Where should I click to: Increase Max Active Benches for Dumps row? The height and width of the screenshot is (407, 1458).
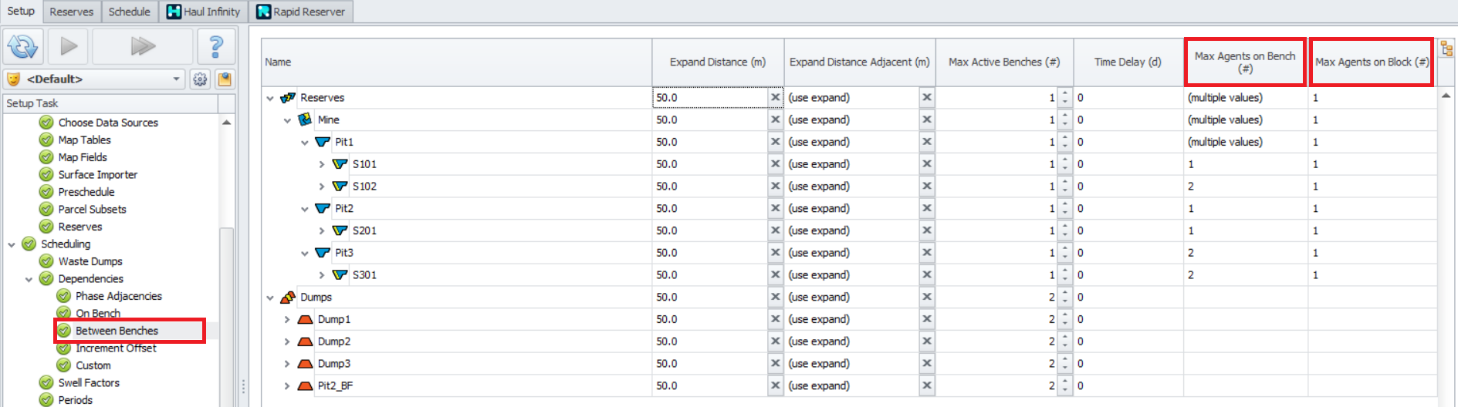tap(1065, 294)
